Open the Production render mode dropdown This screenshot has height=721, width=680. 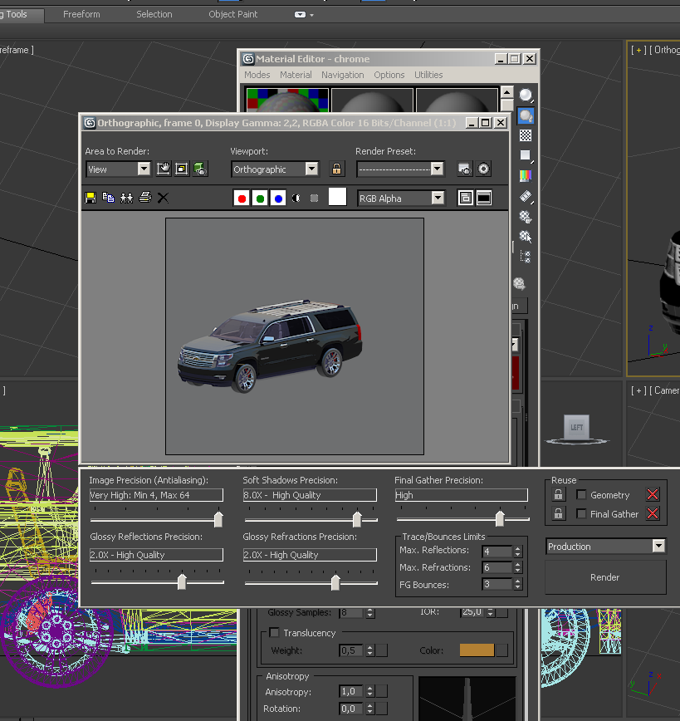click(605, 547)
